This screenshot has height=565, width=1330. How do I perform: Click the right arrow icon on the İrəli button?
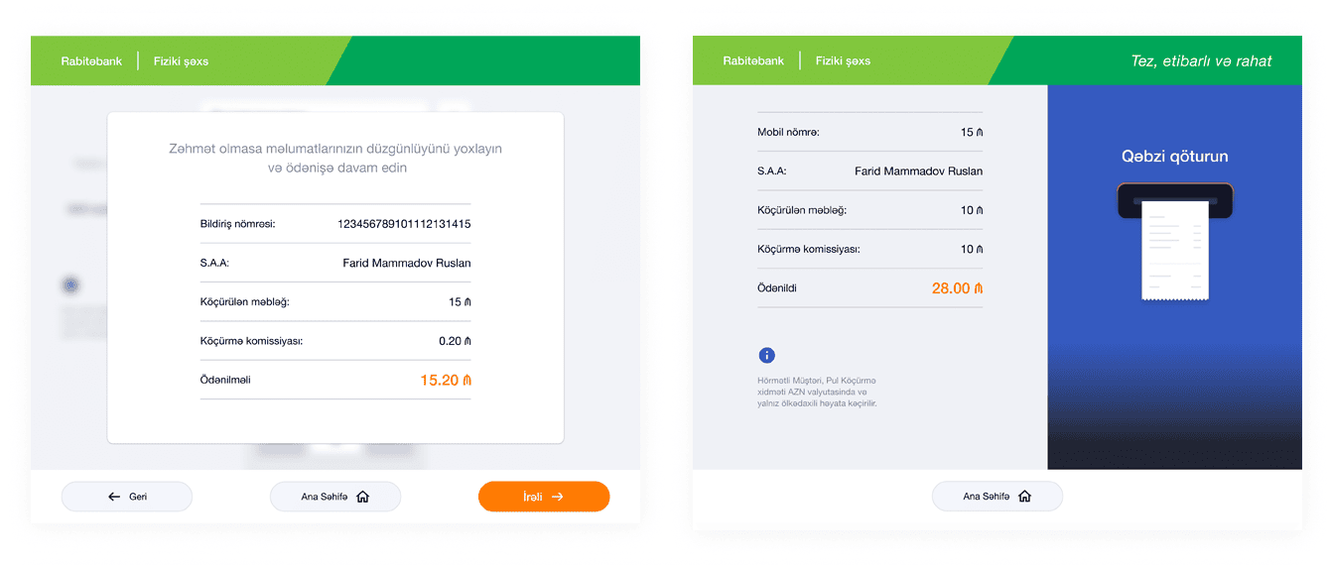[x=558, y=497]
